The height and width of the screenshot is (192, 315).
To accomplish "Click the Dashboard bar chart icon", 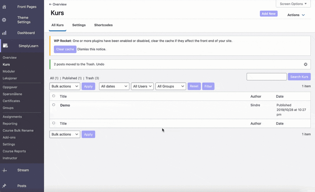I will click(4, 33).
